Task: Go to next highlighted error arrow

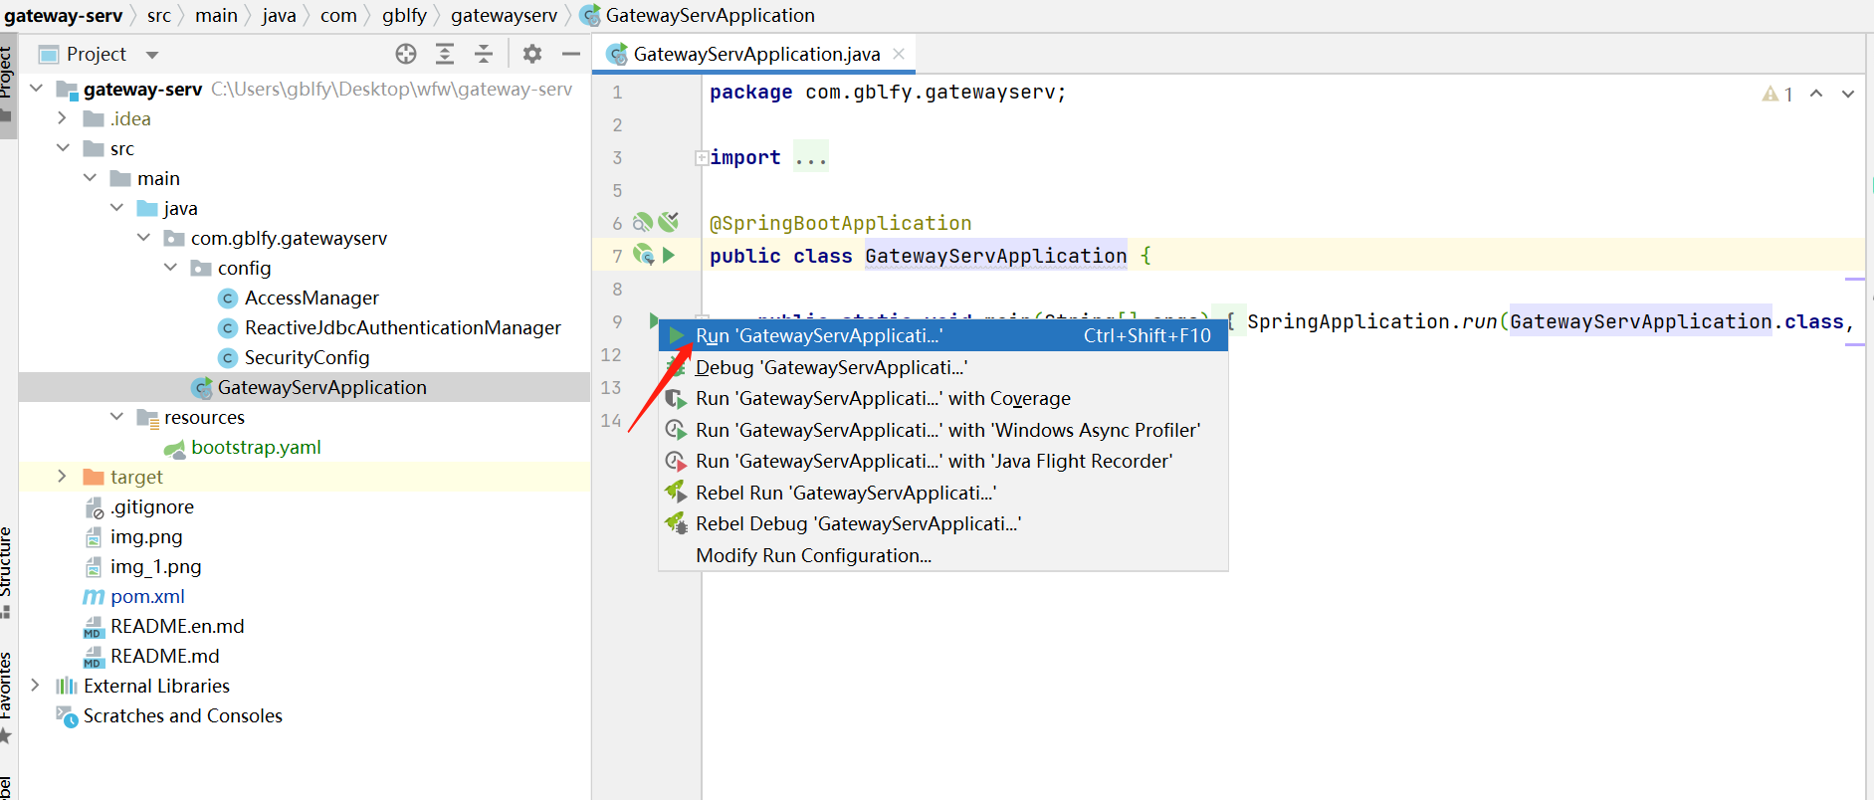Action: pyautogui.click(x=1848, y=94)
